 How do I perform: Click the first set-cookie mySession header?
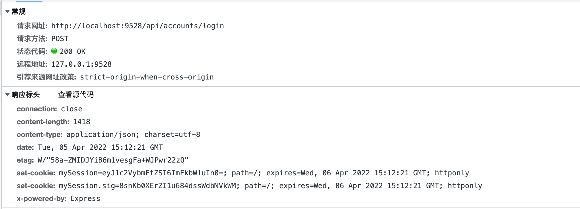[x=263, y=173]
